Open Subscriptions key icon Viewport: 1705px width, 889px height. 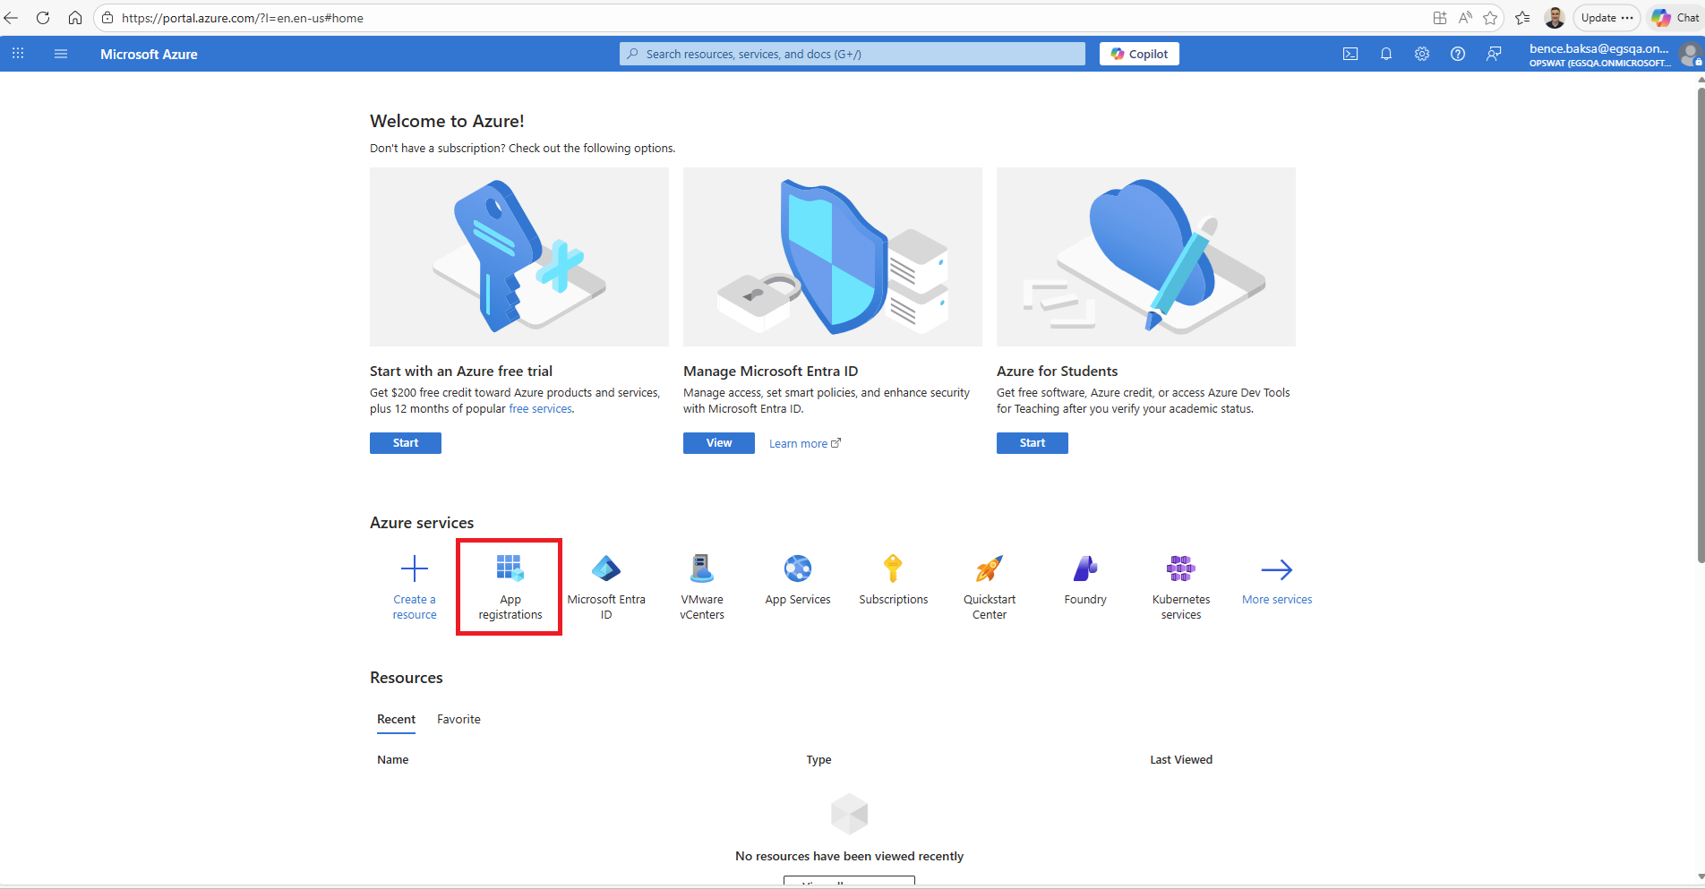[x=893, y=568]
